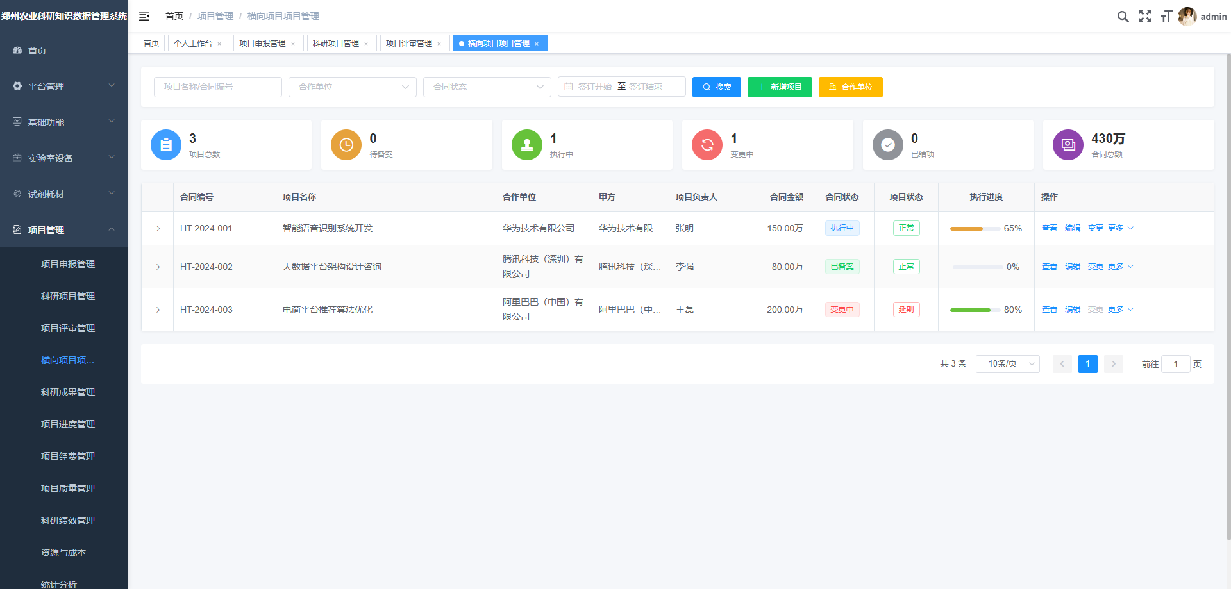Viewport: 1231px width, 589px height.
Task: Open the 合同状态 dropdown filter
Action: coord(487,87)
